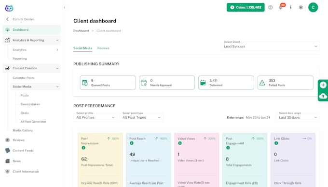Click the Coins balance button
328x187 pixels.
point(246,7)
